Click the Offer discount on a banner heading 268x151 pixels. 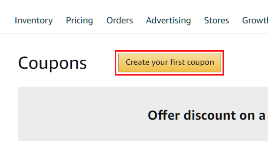[x=207, y=115]
